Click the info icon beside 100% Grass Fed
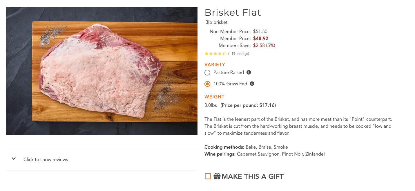The height and width of the screenshot is (191, 415). [x=252, y=84]
